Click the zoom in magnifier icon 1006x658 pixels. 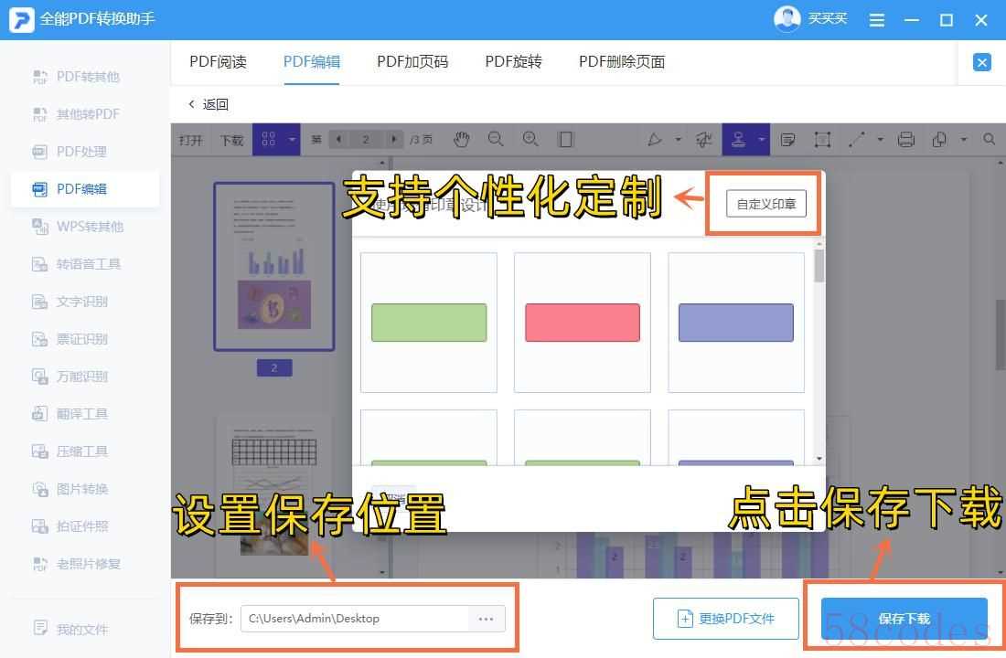[x=530, y=139]
